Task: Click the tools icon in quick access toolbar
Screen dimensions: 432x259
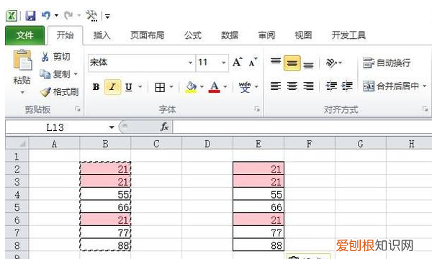Action: click(x=91, y=16)
